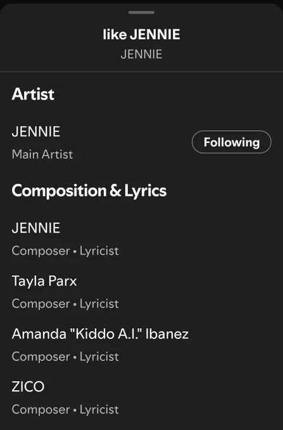Image resolution: width=283 pixels, height=430 pixels.
Task: Tap Composer • Lyricist under JENNIE
Action: click(65, 251)
